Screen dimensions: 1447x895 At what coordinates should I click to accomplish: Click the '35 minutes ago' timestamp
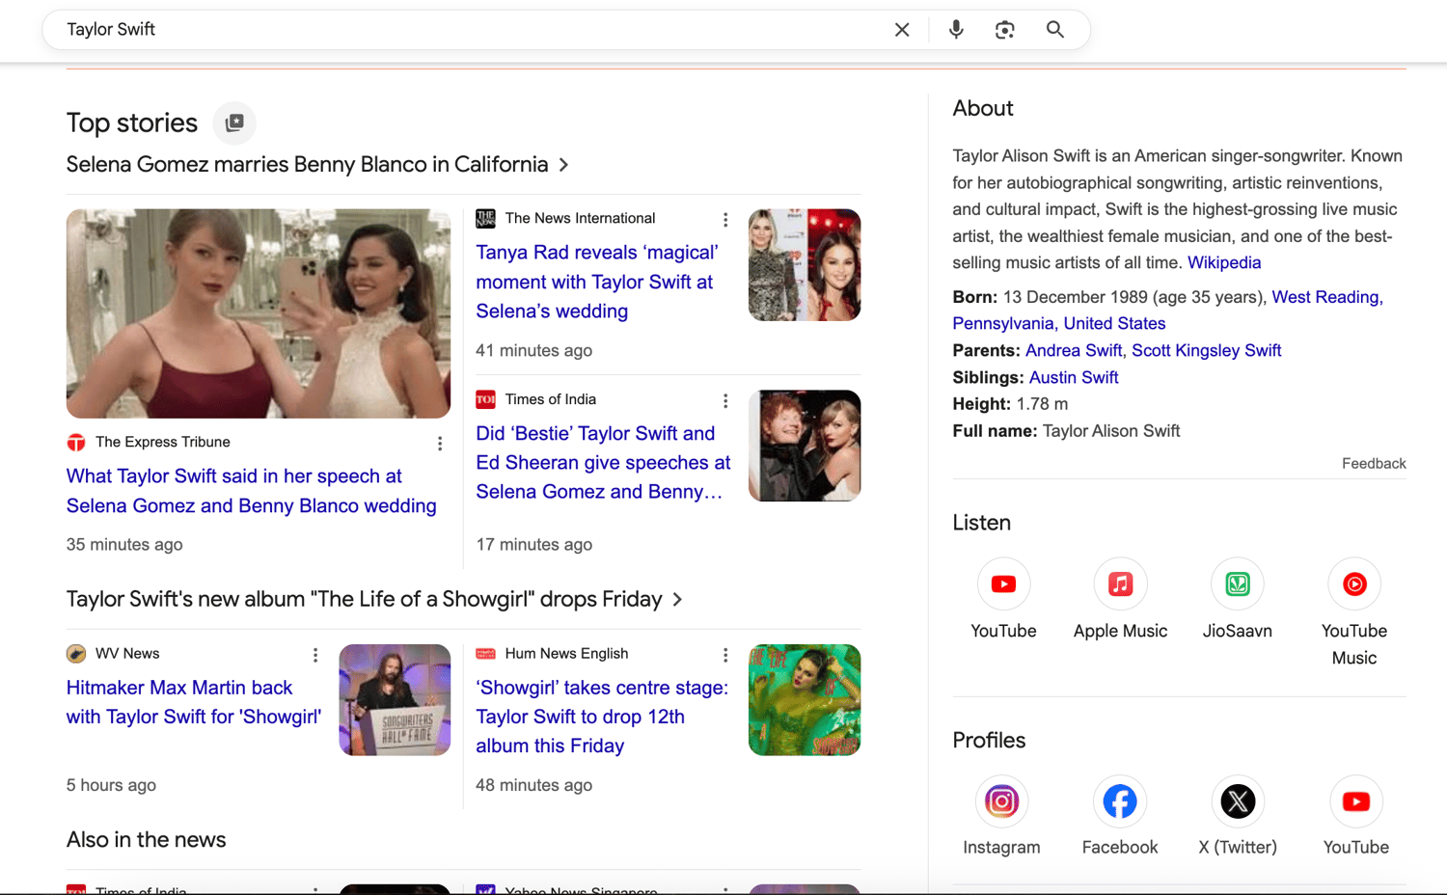tap(124, 545)
